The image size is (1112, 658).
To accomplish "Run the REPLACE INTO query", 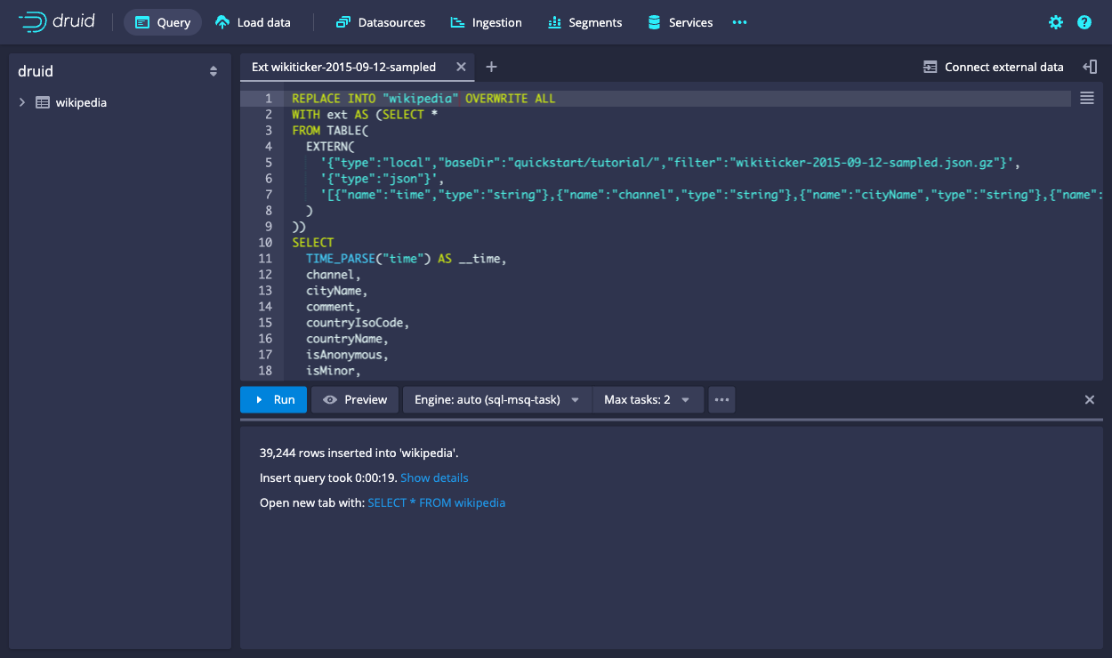I will (x=273, y=399).
